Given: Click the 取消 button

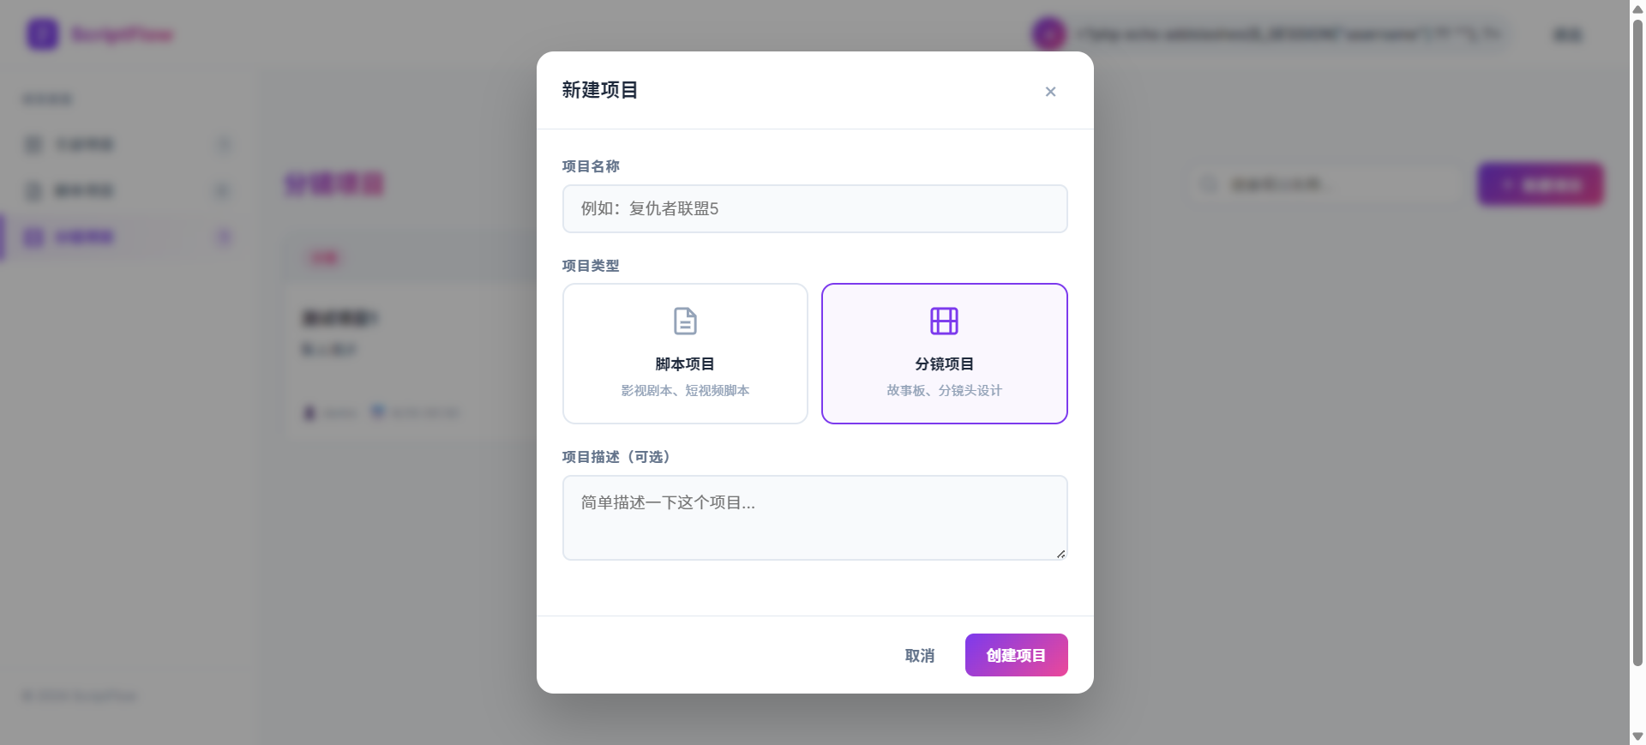Looking at the screenshot, I should 920,655.
